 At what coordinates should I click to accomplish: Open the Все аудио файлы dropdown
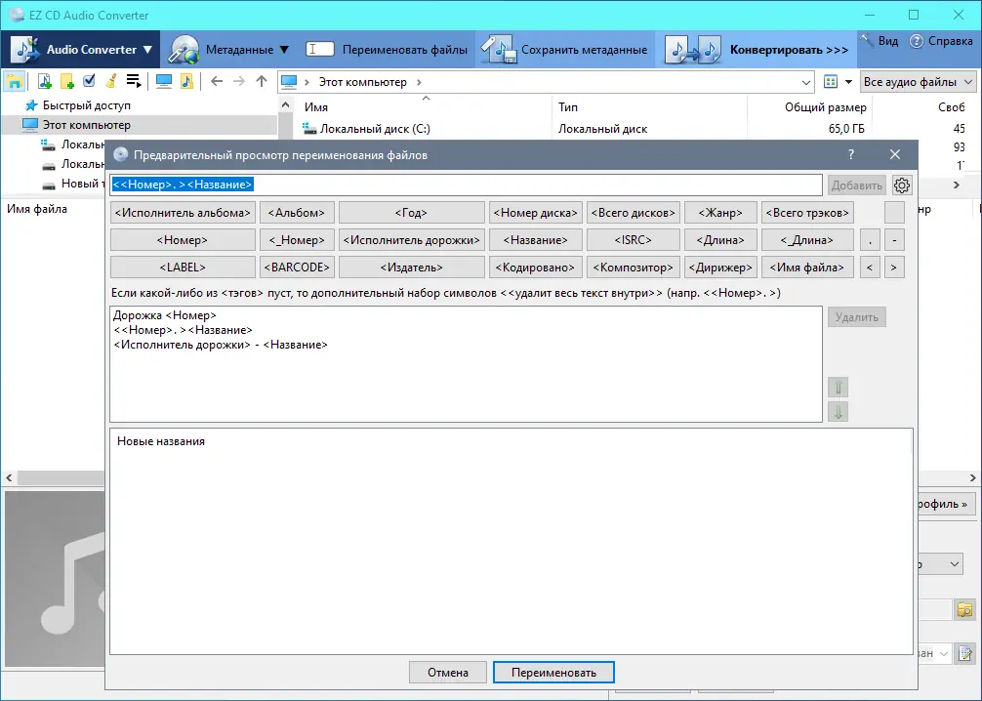pyautogui.click(x=916, y=81)
